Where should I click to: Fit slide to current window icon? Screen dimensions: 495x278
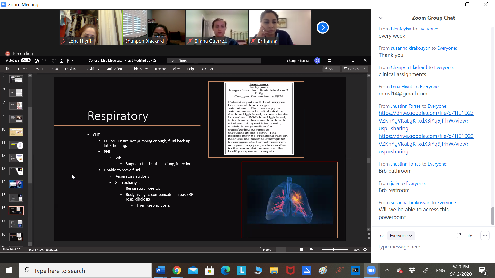[x=365, y=249]
